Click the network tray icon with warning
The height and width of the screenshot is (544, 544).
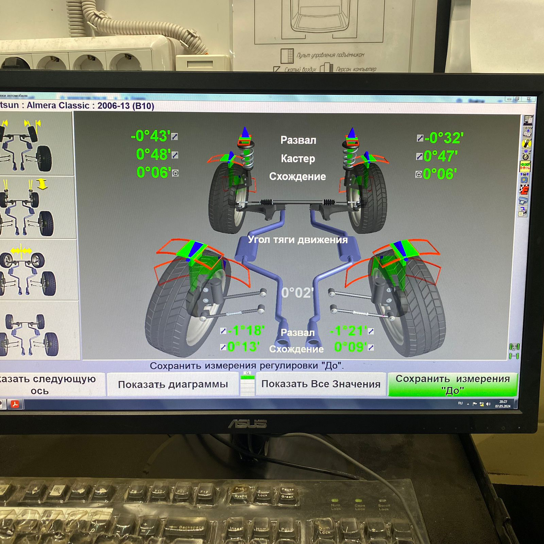point(481,404)
